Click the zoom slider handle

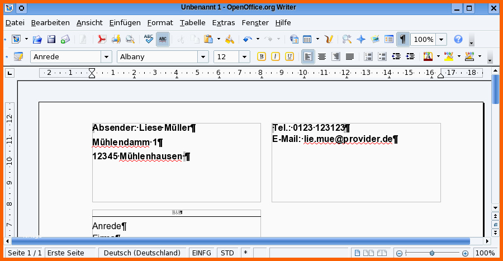(x=432, y=253)
